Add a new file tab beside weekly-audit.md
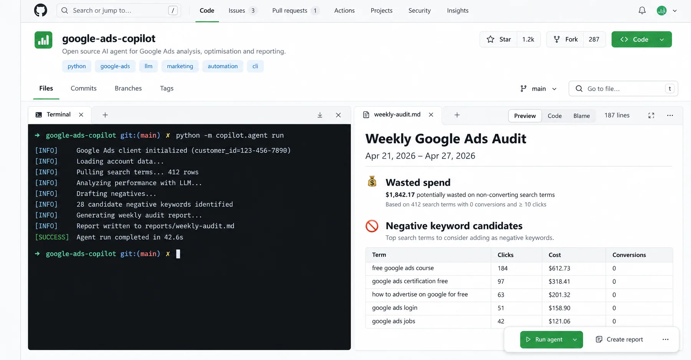This screenshot has width=691, height=360. [x=457, y=115]
